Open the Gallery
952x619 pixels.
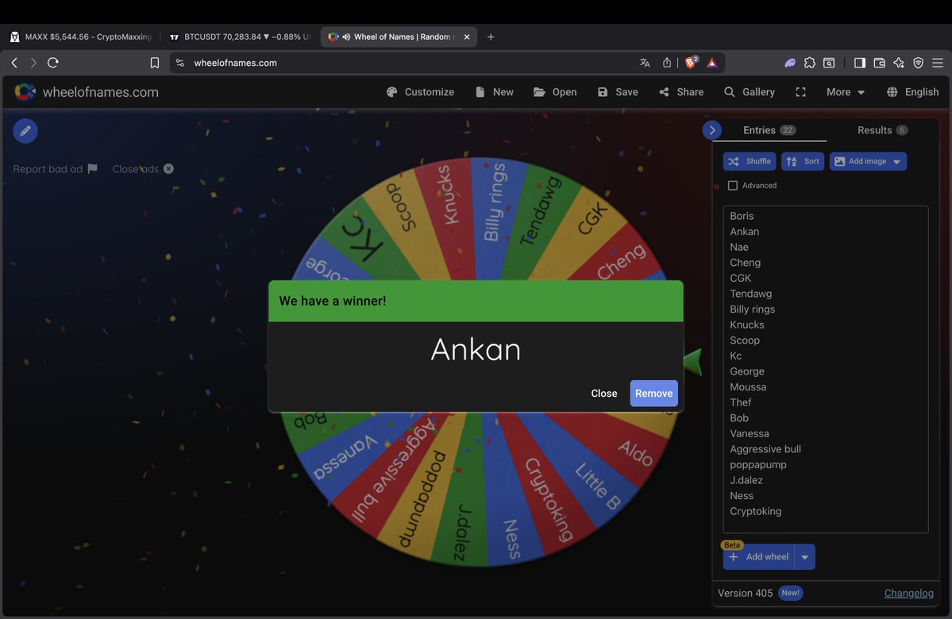pyautogui.click(x=750, y=91)
